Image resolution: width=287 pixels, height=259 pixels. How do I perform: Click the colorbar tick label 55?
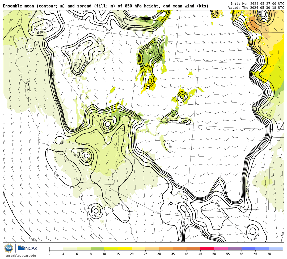pyautogui.click(x=228, y=254)
